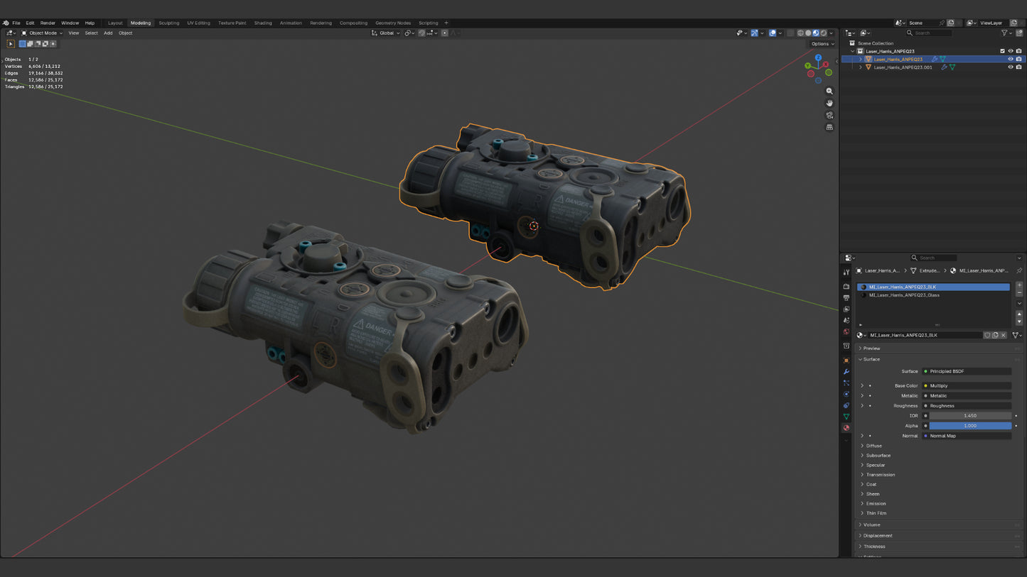Click the Select Box tool icon
The image size is (1027, 577).
(11, 44)
